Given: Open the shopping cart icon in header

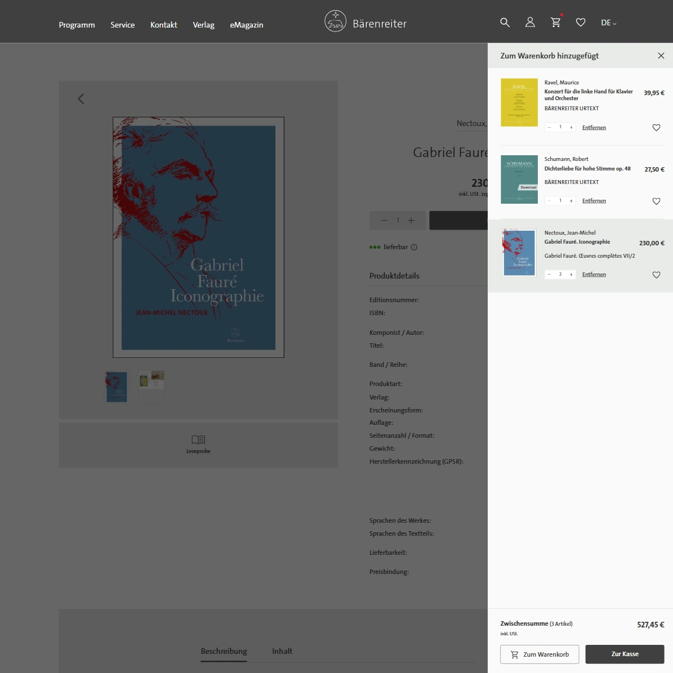Looking at the screenshot, I should 556,23.
